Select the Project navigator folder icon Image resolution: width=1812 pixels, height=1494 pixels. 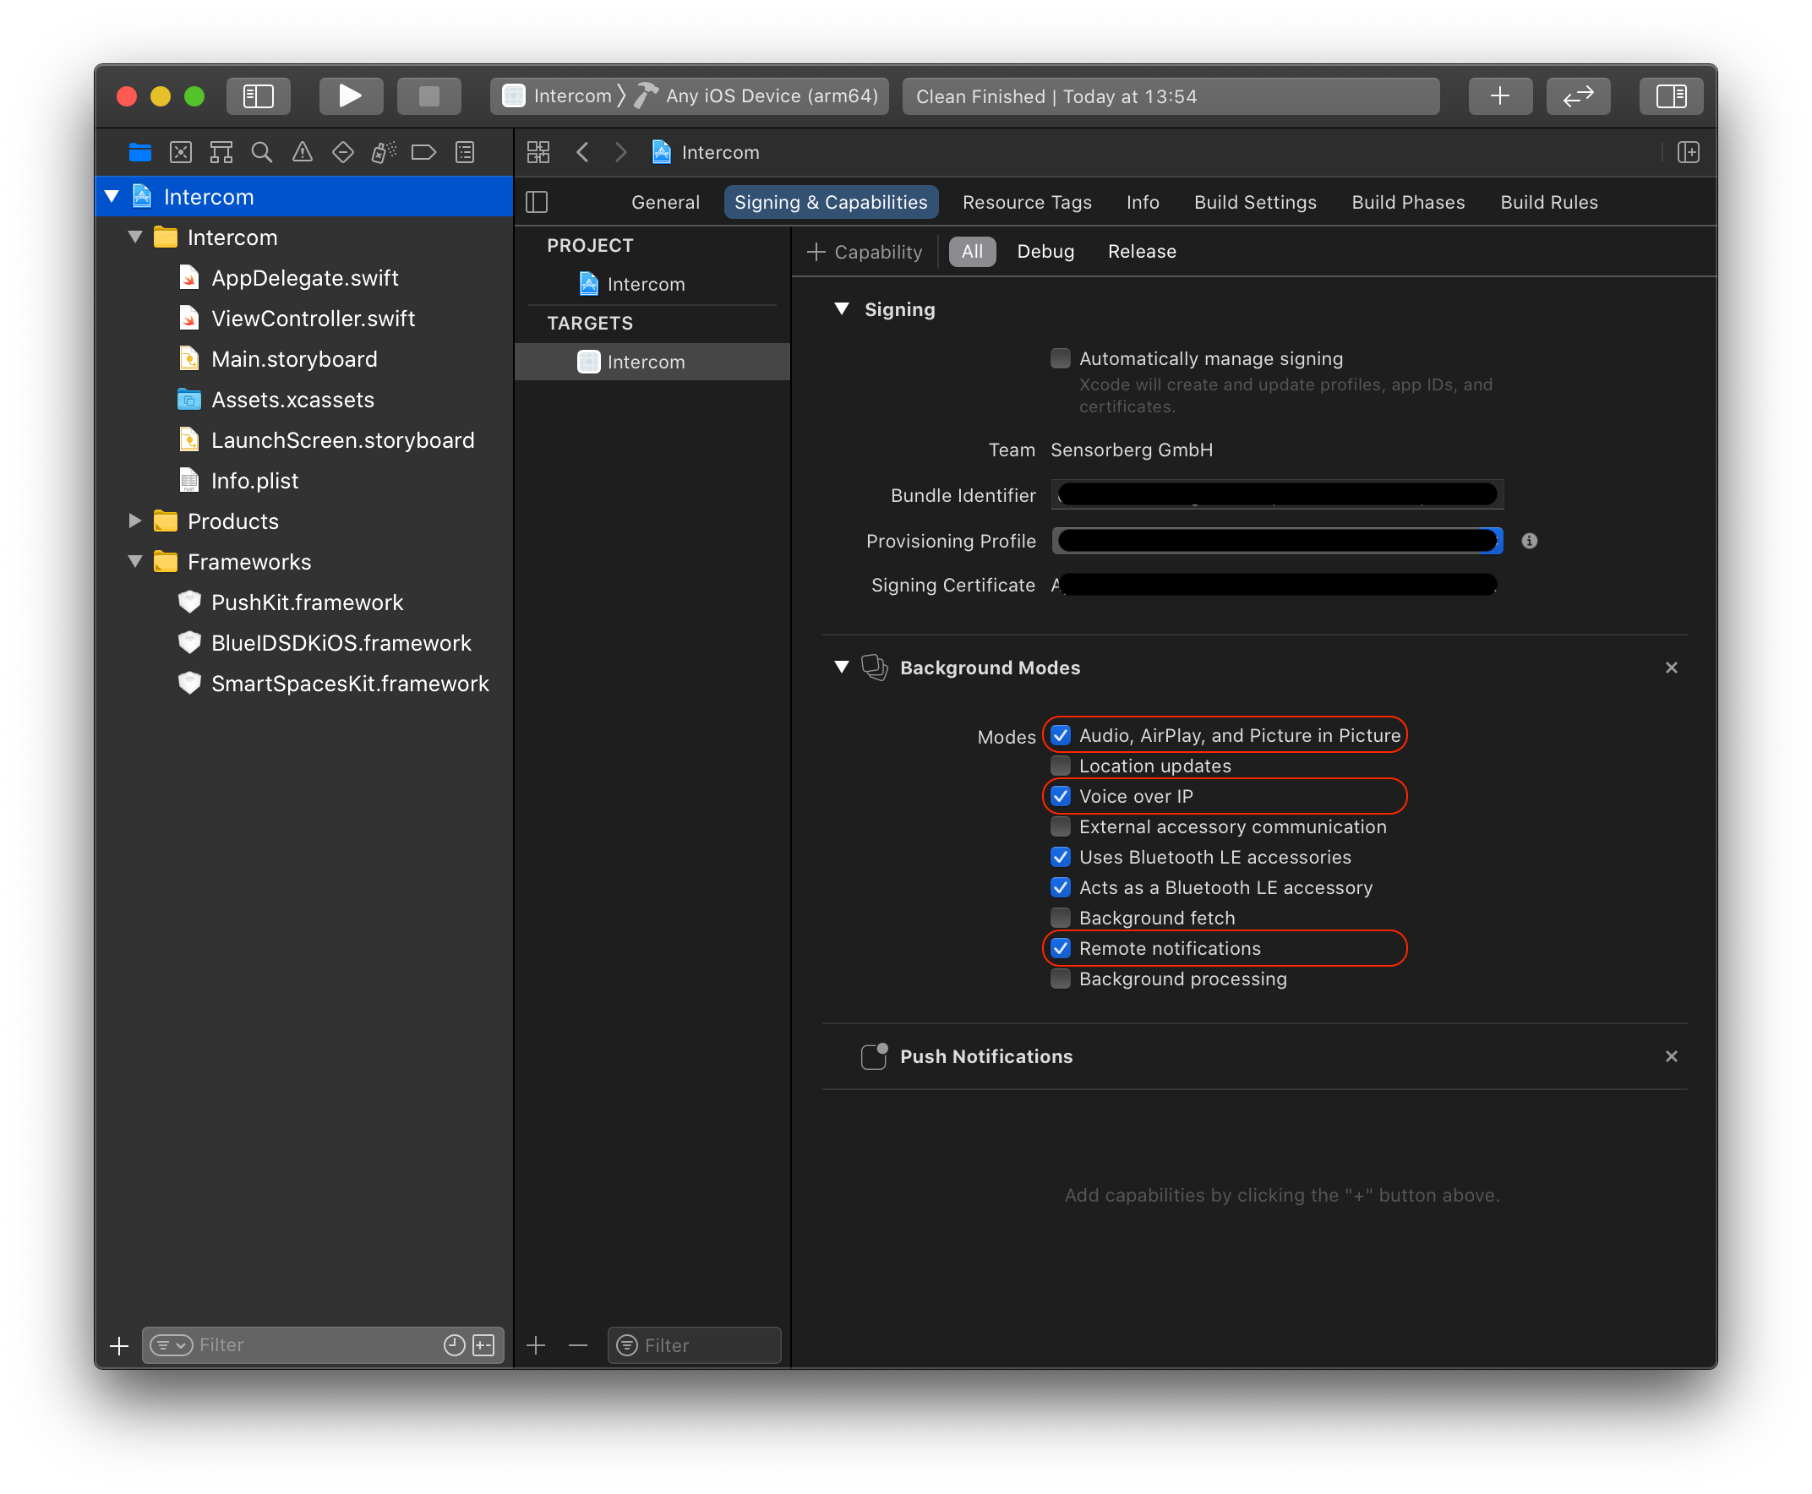(139, 152)
